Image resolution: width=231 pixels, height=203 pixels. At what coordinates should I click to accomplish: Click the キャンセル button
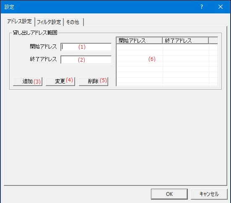pos(209,194)
